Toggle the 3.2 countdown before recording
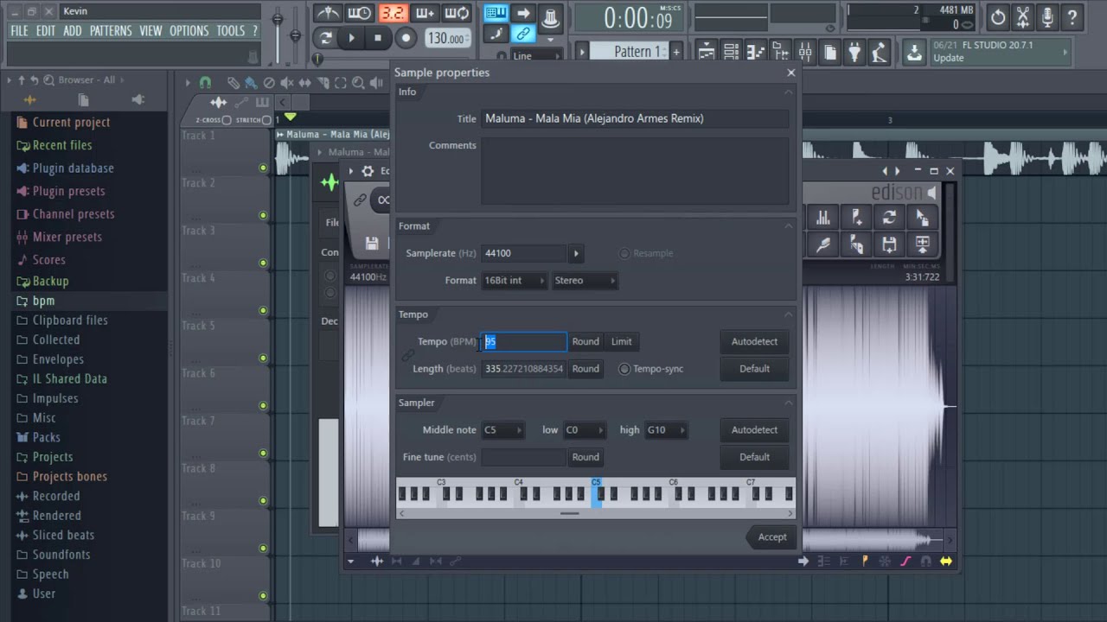This screenshot has width=1107, height=622. coord(393,13)
